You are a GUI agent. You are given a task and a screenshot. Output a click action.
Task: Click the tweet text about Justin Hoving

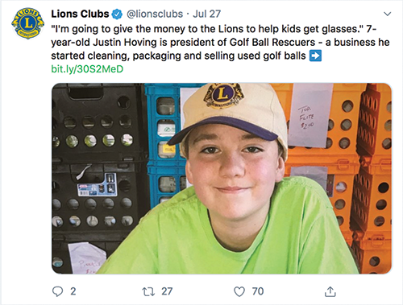[x=220, y=43]
